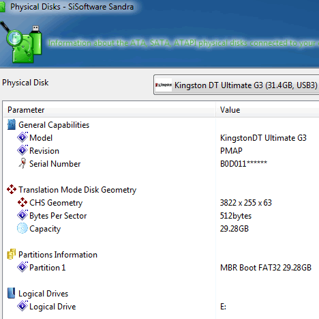Open the Physical Disk selection dropdown
Image resolution: width=319 pixels, height=319 pixels.
click(x=237, y=85)
